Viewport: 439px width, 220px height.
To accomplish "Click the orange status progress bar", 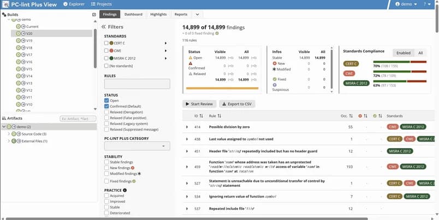I will click(x=222, y=88).
